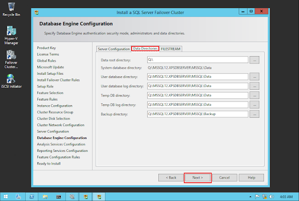This screenshot has height=201, width=299.
Task: Click Ready to Install step
Action: 49,164
